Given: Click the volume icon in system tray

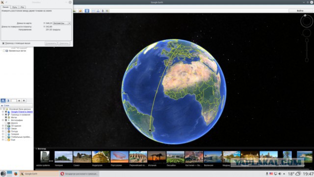Looking at the screenshot, I should pyautogui.click(x=280, y=174).
